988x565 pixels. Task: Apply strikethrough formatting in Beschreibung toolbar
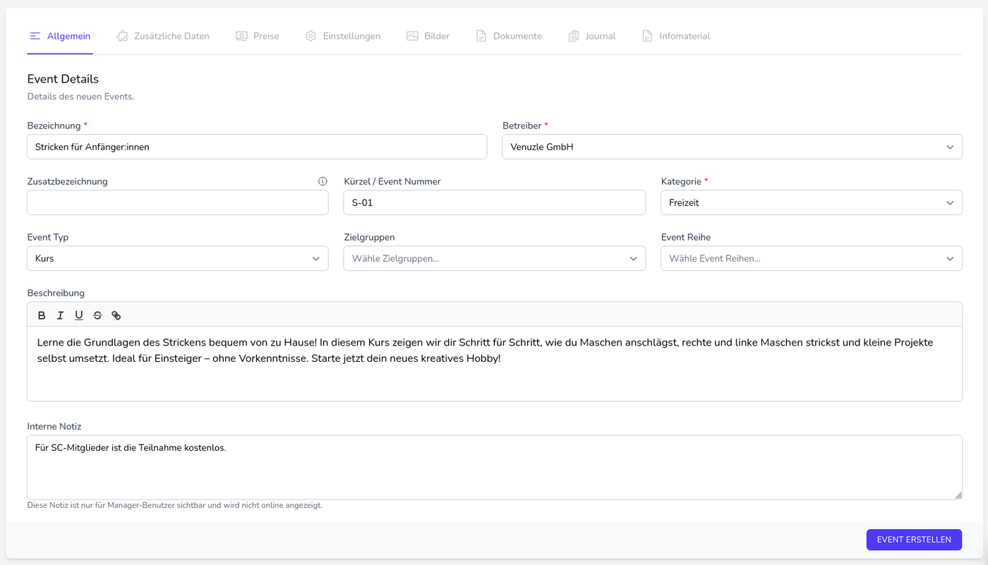tap(97, 315)
